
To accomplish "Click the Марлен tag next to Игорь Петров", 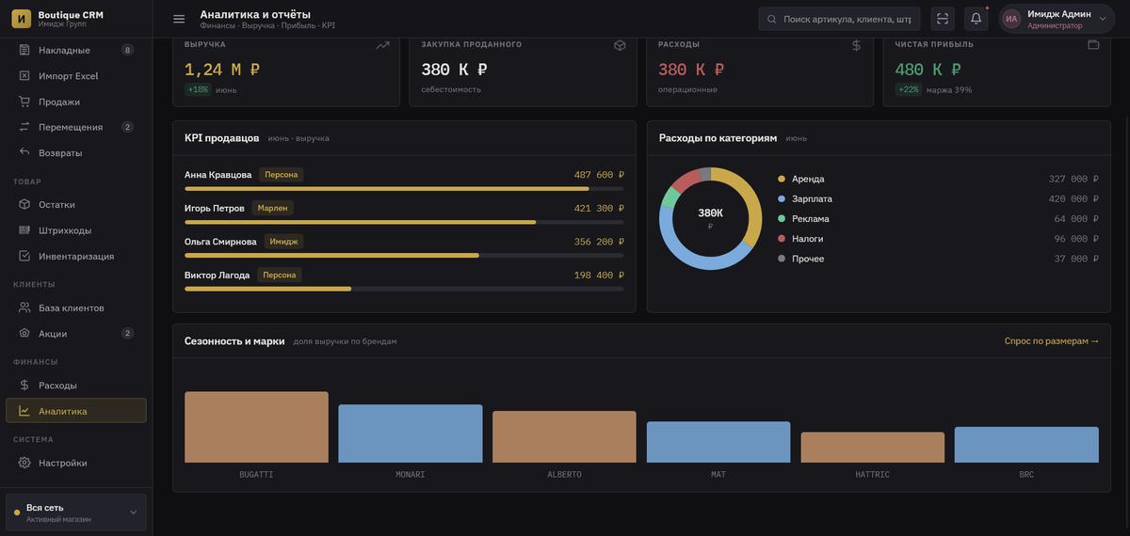I will [x=272, y=208].
